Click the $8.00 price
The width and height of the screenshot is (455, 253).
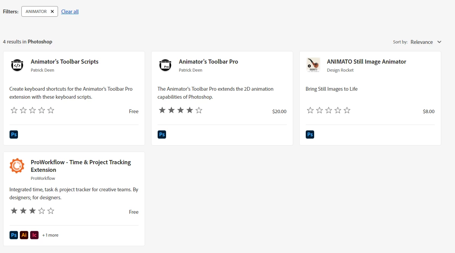click(429, 112)
